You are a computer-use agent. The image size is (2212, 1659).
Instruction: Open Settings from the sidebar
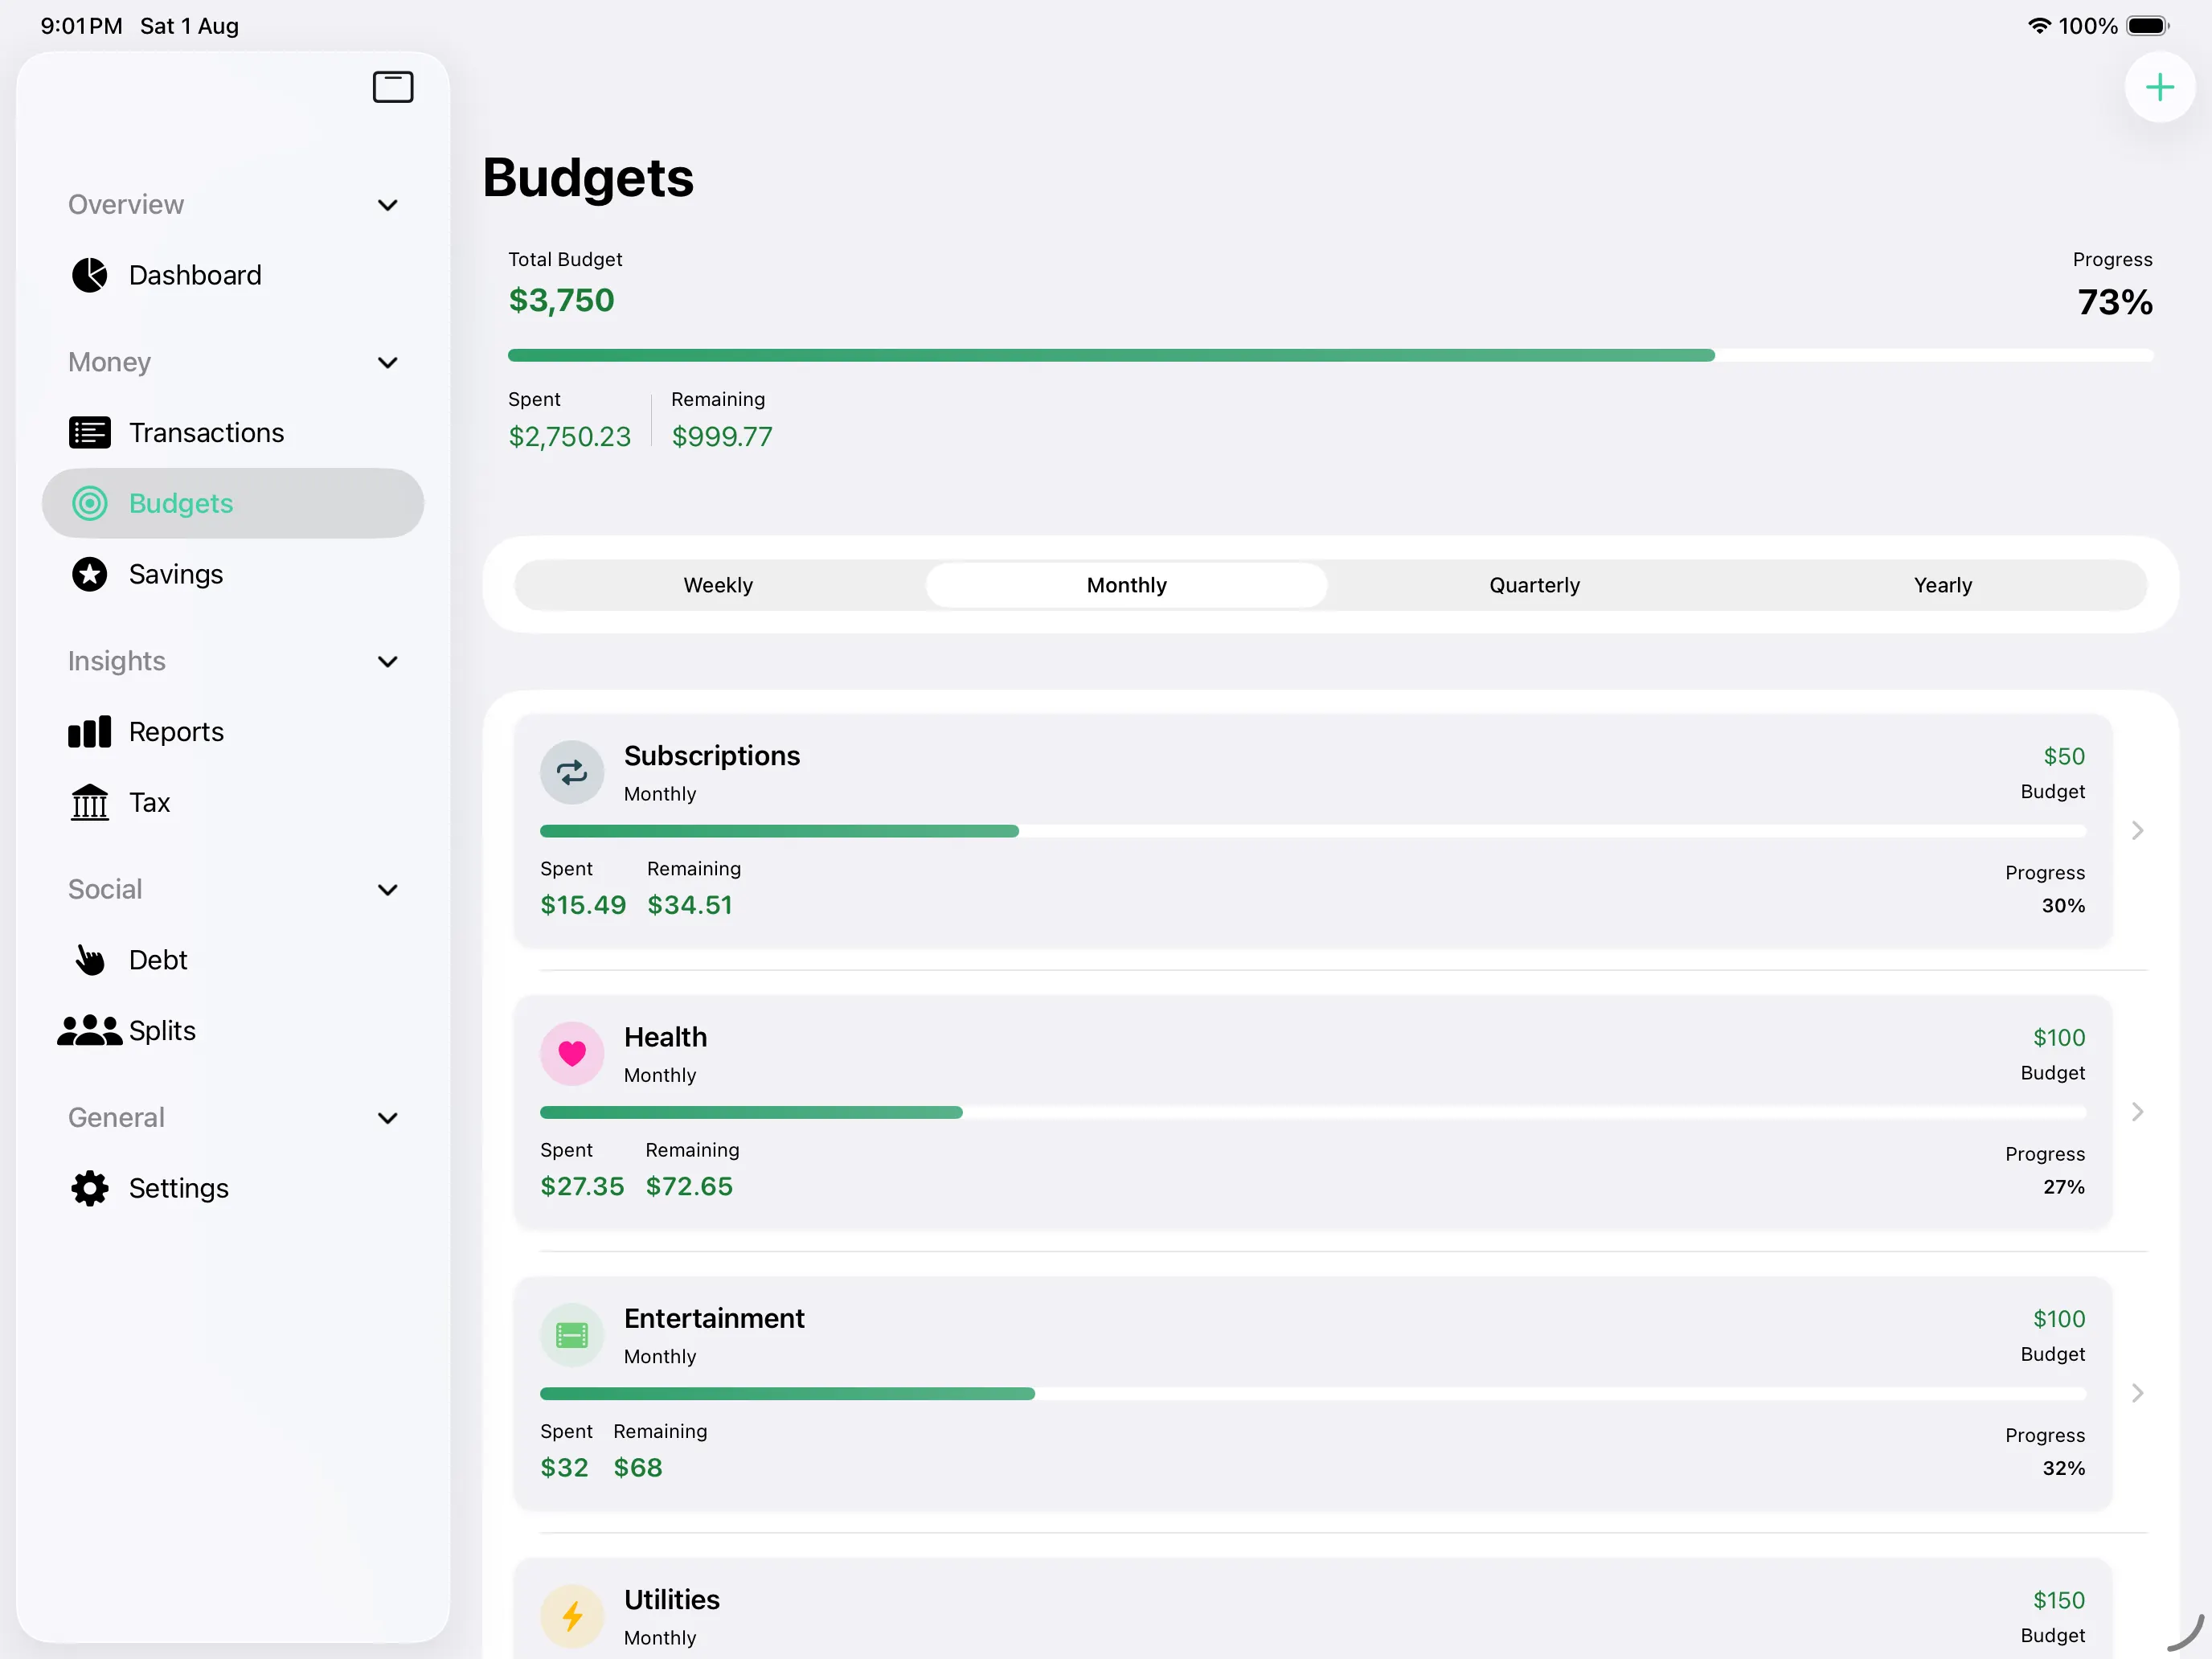point(233,1188)
